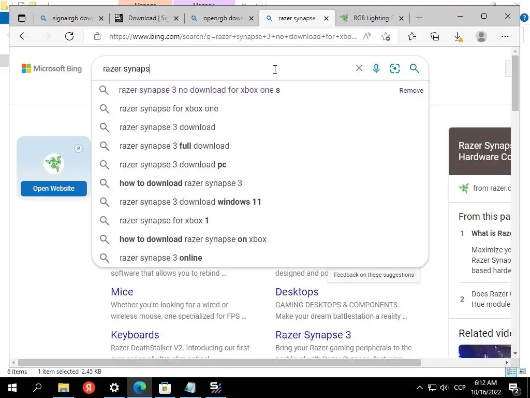Open a new browser tab

tap(419, 18)
